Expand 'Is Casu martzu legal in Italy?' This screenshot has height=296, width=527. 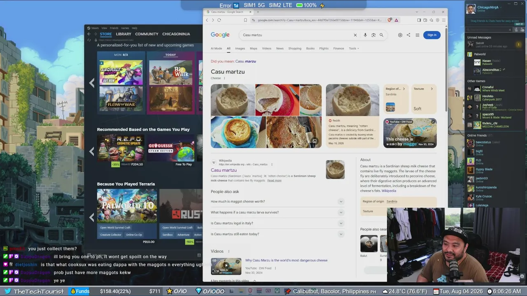[x=341, y=223]
